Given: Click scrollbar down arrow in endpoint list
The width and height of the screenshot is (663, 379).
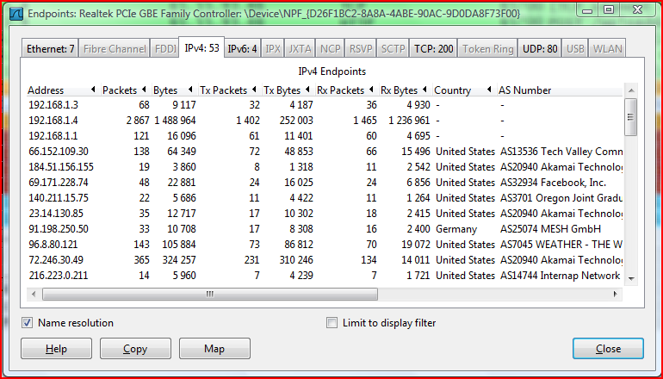Looking at the screenshot, I should pos(630,278).
